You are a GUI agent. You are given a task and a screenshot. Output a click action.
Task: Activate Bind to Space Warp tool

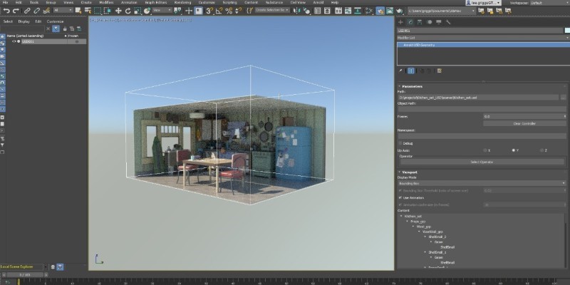point(46,11)
